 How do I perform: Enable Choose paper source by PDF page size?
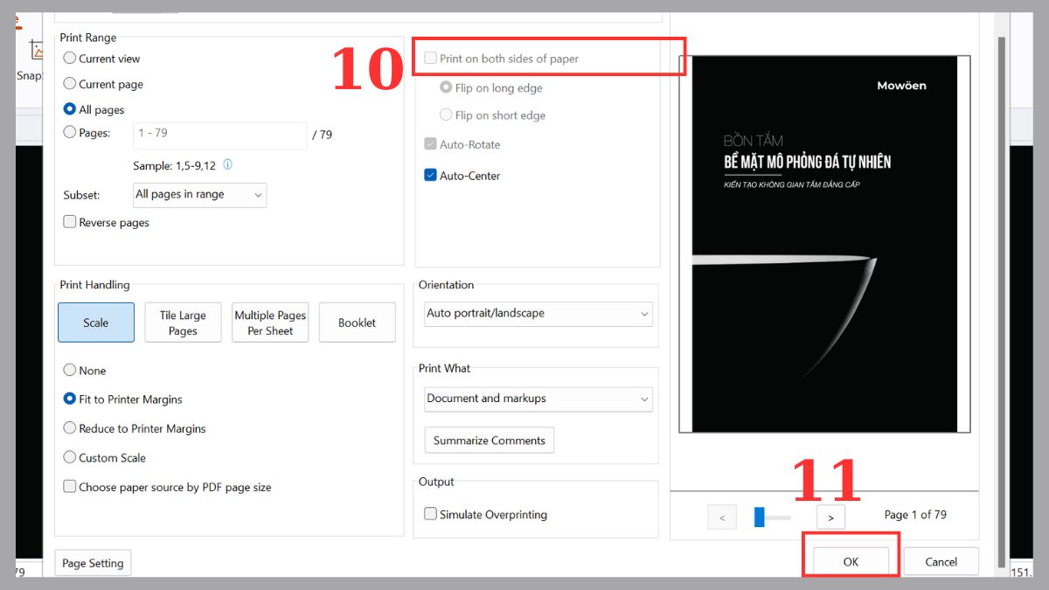(x=70, y=487)
